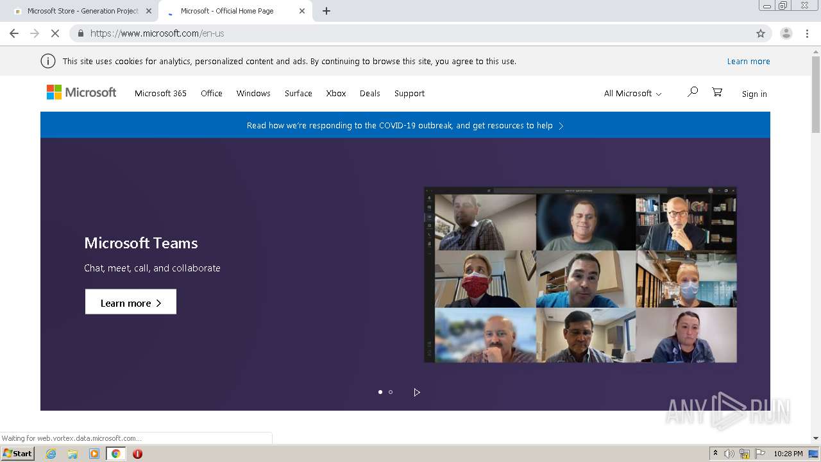Stop page loading with the X button

tap(55, 33)
